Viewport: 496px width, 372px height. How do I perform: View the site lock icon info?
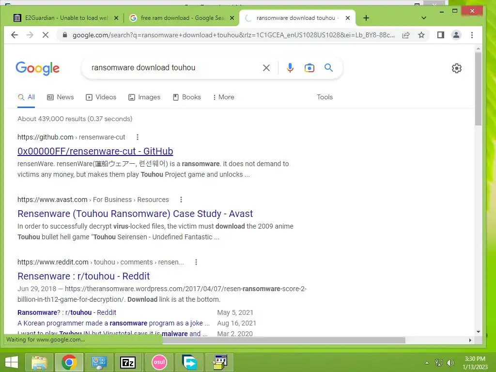[x=65, y=35]
